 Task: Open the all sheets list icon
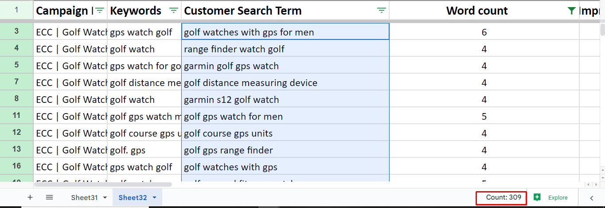click(49, 198)
